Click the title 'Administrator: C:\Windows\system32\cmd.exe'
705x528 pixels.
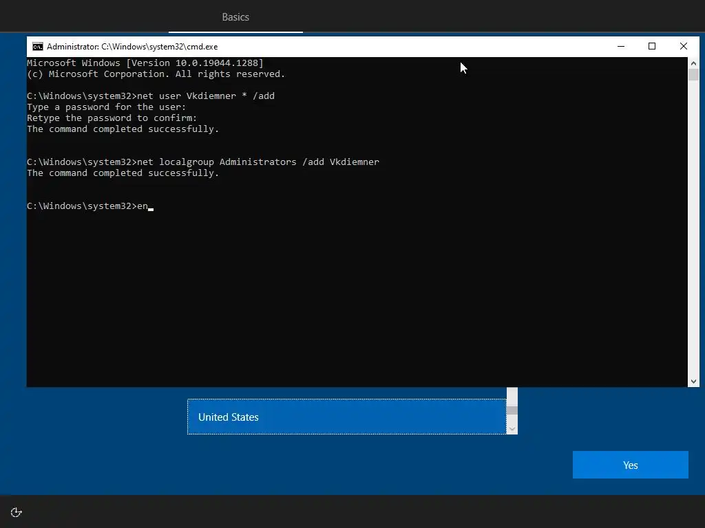tap(132, 47)
